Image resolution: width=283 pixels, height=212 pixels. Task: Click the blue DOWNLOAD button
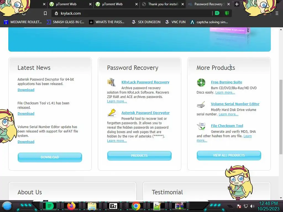click(50, 157)
